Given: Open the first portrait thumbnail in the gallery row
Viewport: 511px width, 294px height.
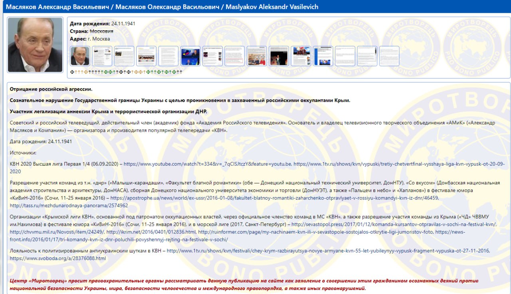Looking at the screenshot, I should [80, 56].
